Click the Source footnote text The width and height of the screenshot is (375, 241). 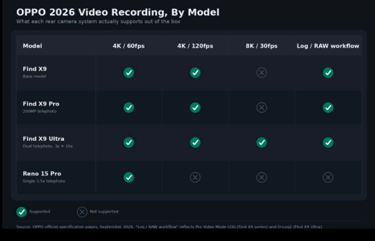tap(170, 227)
